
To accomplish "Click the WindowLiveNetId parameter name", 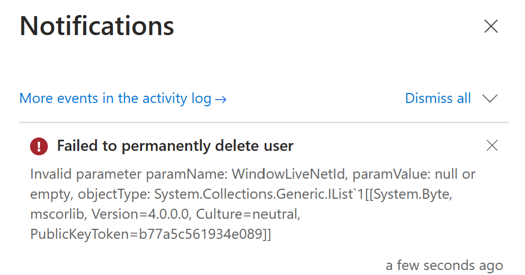I will [x=288, y=174].
